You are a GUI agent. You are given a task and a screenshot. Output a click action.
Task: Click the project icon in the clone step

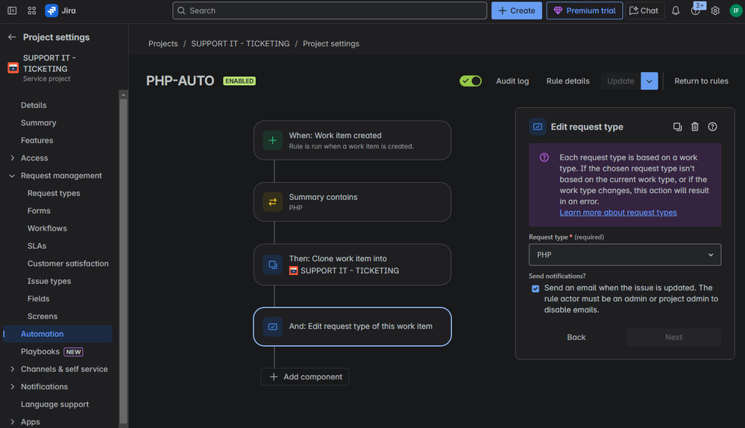(x=294, y=271)
